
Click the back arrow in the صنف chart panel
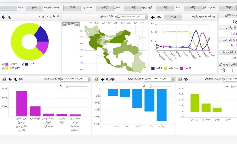[x=10, y=79]
